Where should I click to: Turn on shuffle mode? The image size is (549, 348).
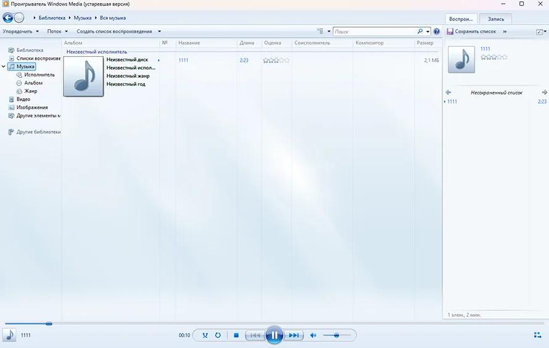click(205, 335)
